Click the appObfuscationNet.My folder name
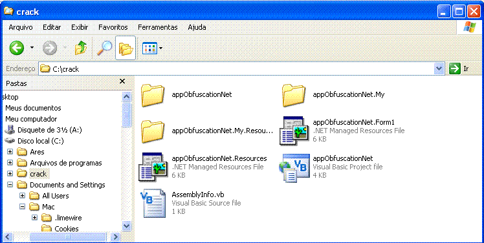Screen dimensions: 484x243 tap(349, 94)
